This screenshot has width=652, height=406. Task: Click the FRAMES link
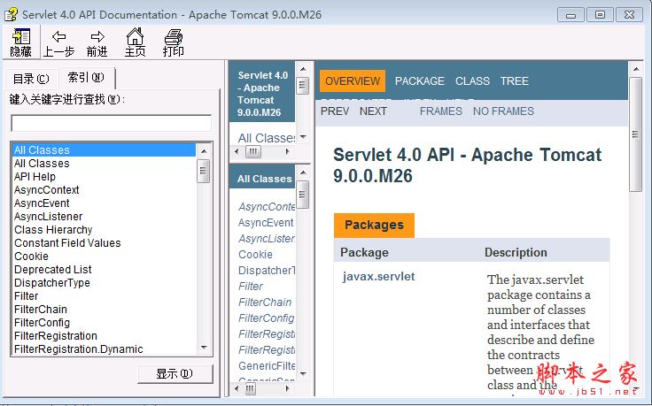click(x=441, y=111)
